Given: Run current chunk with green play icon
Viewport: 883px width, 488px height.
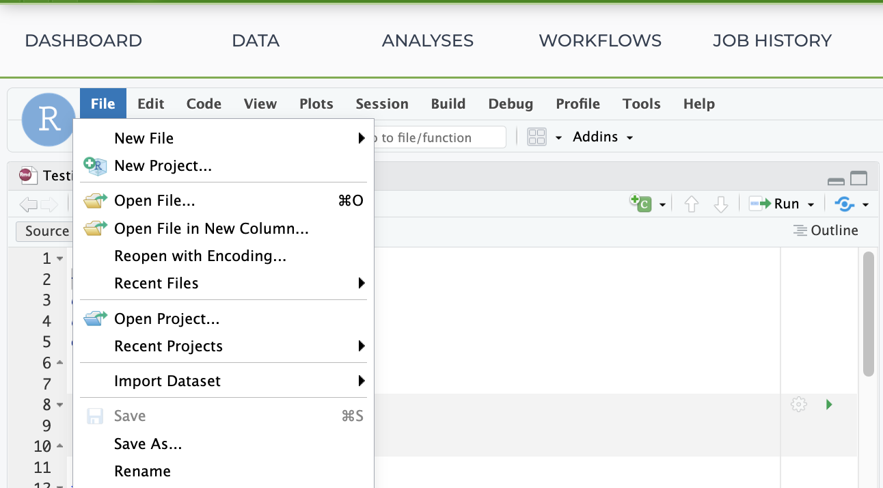Looking at the screenshot, I should tap(829, 405).
